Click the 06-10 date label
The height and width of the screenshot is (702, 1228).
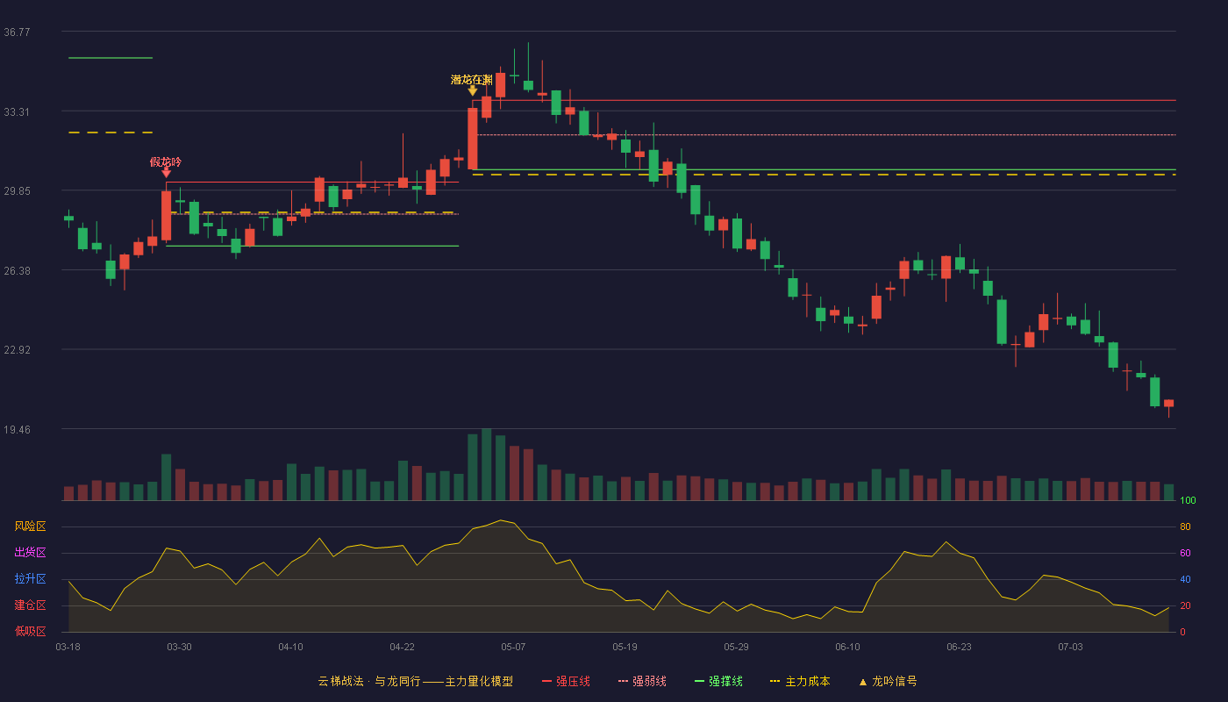point(847,647)
